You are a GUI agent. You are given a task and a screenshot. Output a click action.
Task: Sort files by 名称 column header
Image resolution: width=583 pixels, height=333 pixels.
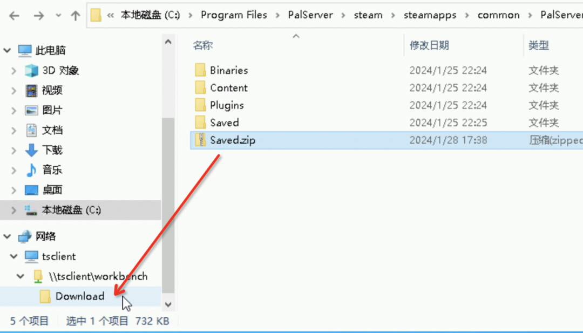point(202,46)
